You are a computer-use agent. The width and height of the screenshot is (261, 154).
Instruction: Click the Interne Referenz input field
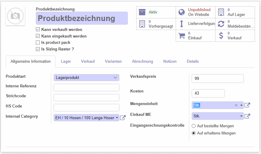click(86, 88)
